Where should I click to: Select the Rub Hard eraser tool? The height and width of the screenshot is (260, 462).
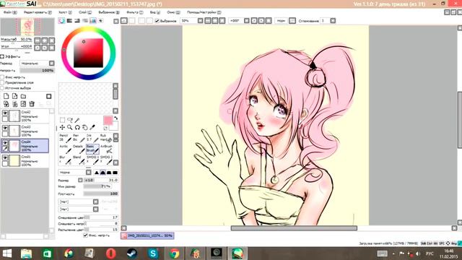tap(106, 138)
